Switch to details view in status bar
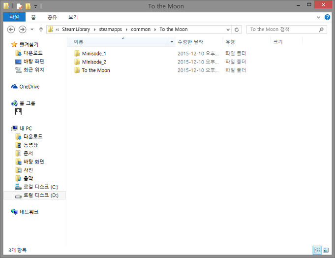The width and height of the screenshot is (335, 258). point(317,250)
